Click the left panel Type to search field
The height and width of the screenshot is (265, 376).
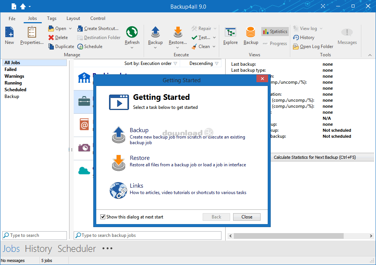[35, 235]
